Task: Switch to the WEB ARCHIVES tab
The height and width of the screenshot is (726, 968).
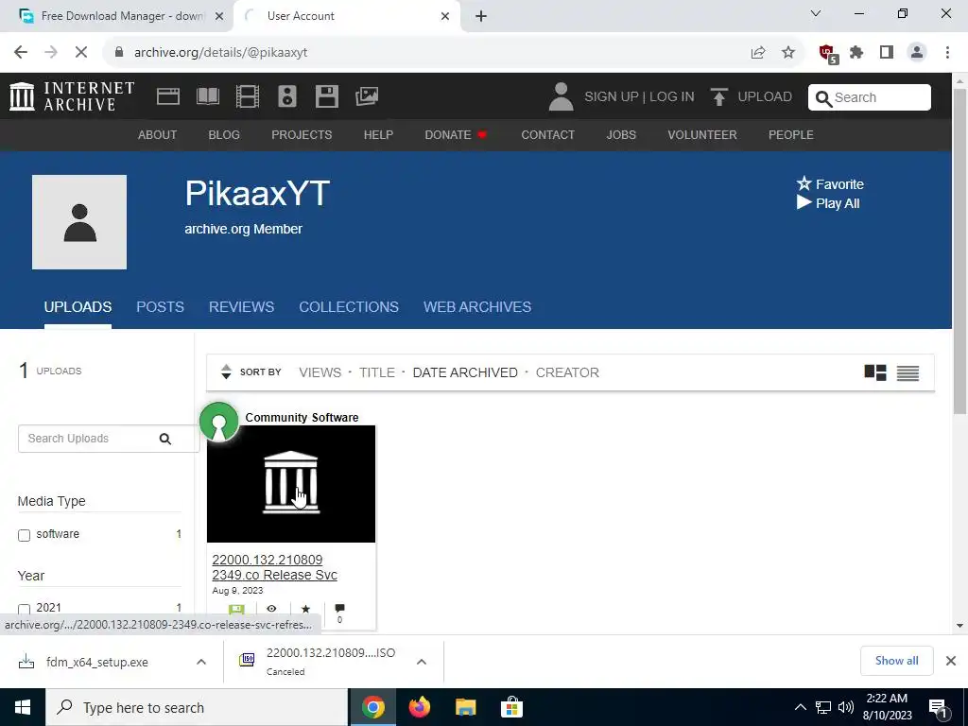Action: 477,307
